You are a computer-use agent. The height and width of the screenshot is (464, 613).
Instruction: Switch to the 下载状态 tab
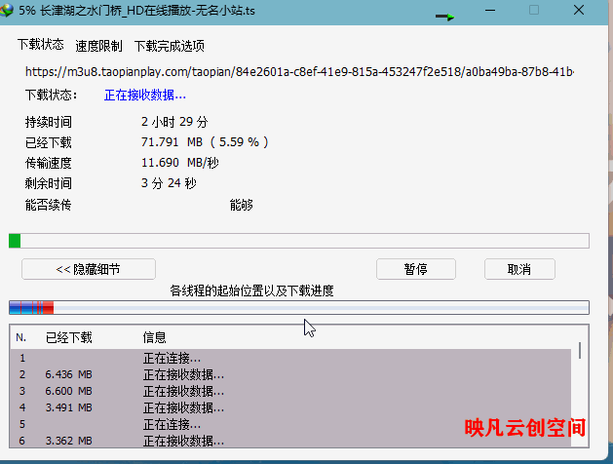(x=41, y=45)
